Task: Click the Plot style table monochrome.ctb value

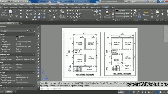Action: [x=22, y=78]
